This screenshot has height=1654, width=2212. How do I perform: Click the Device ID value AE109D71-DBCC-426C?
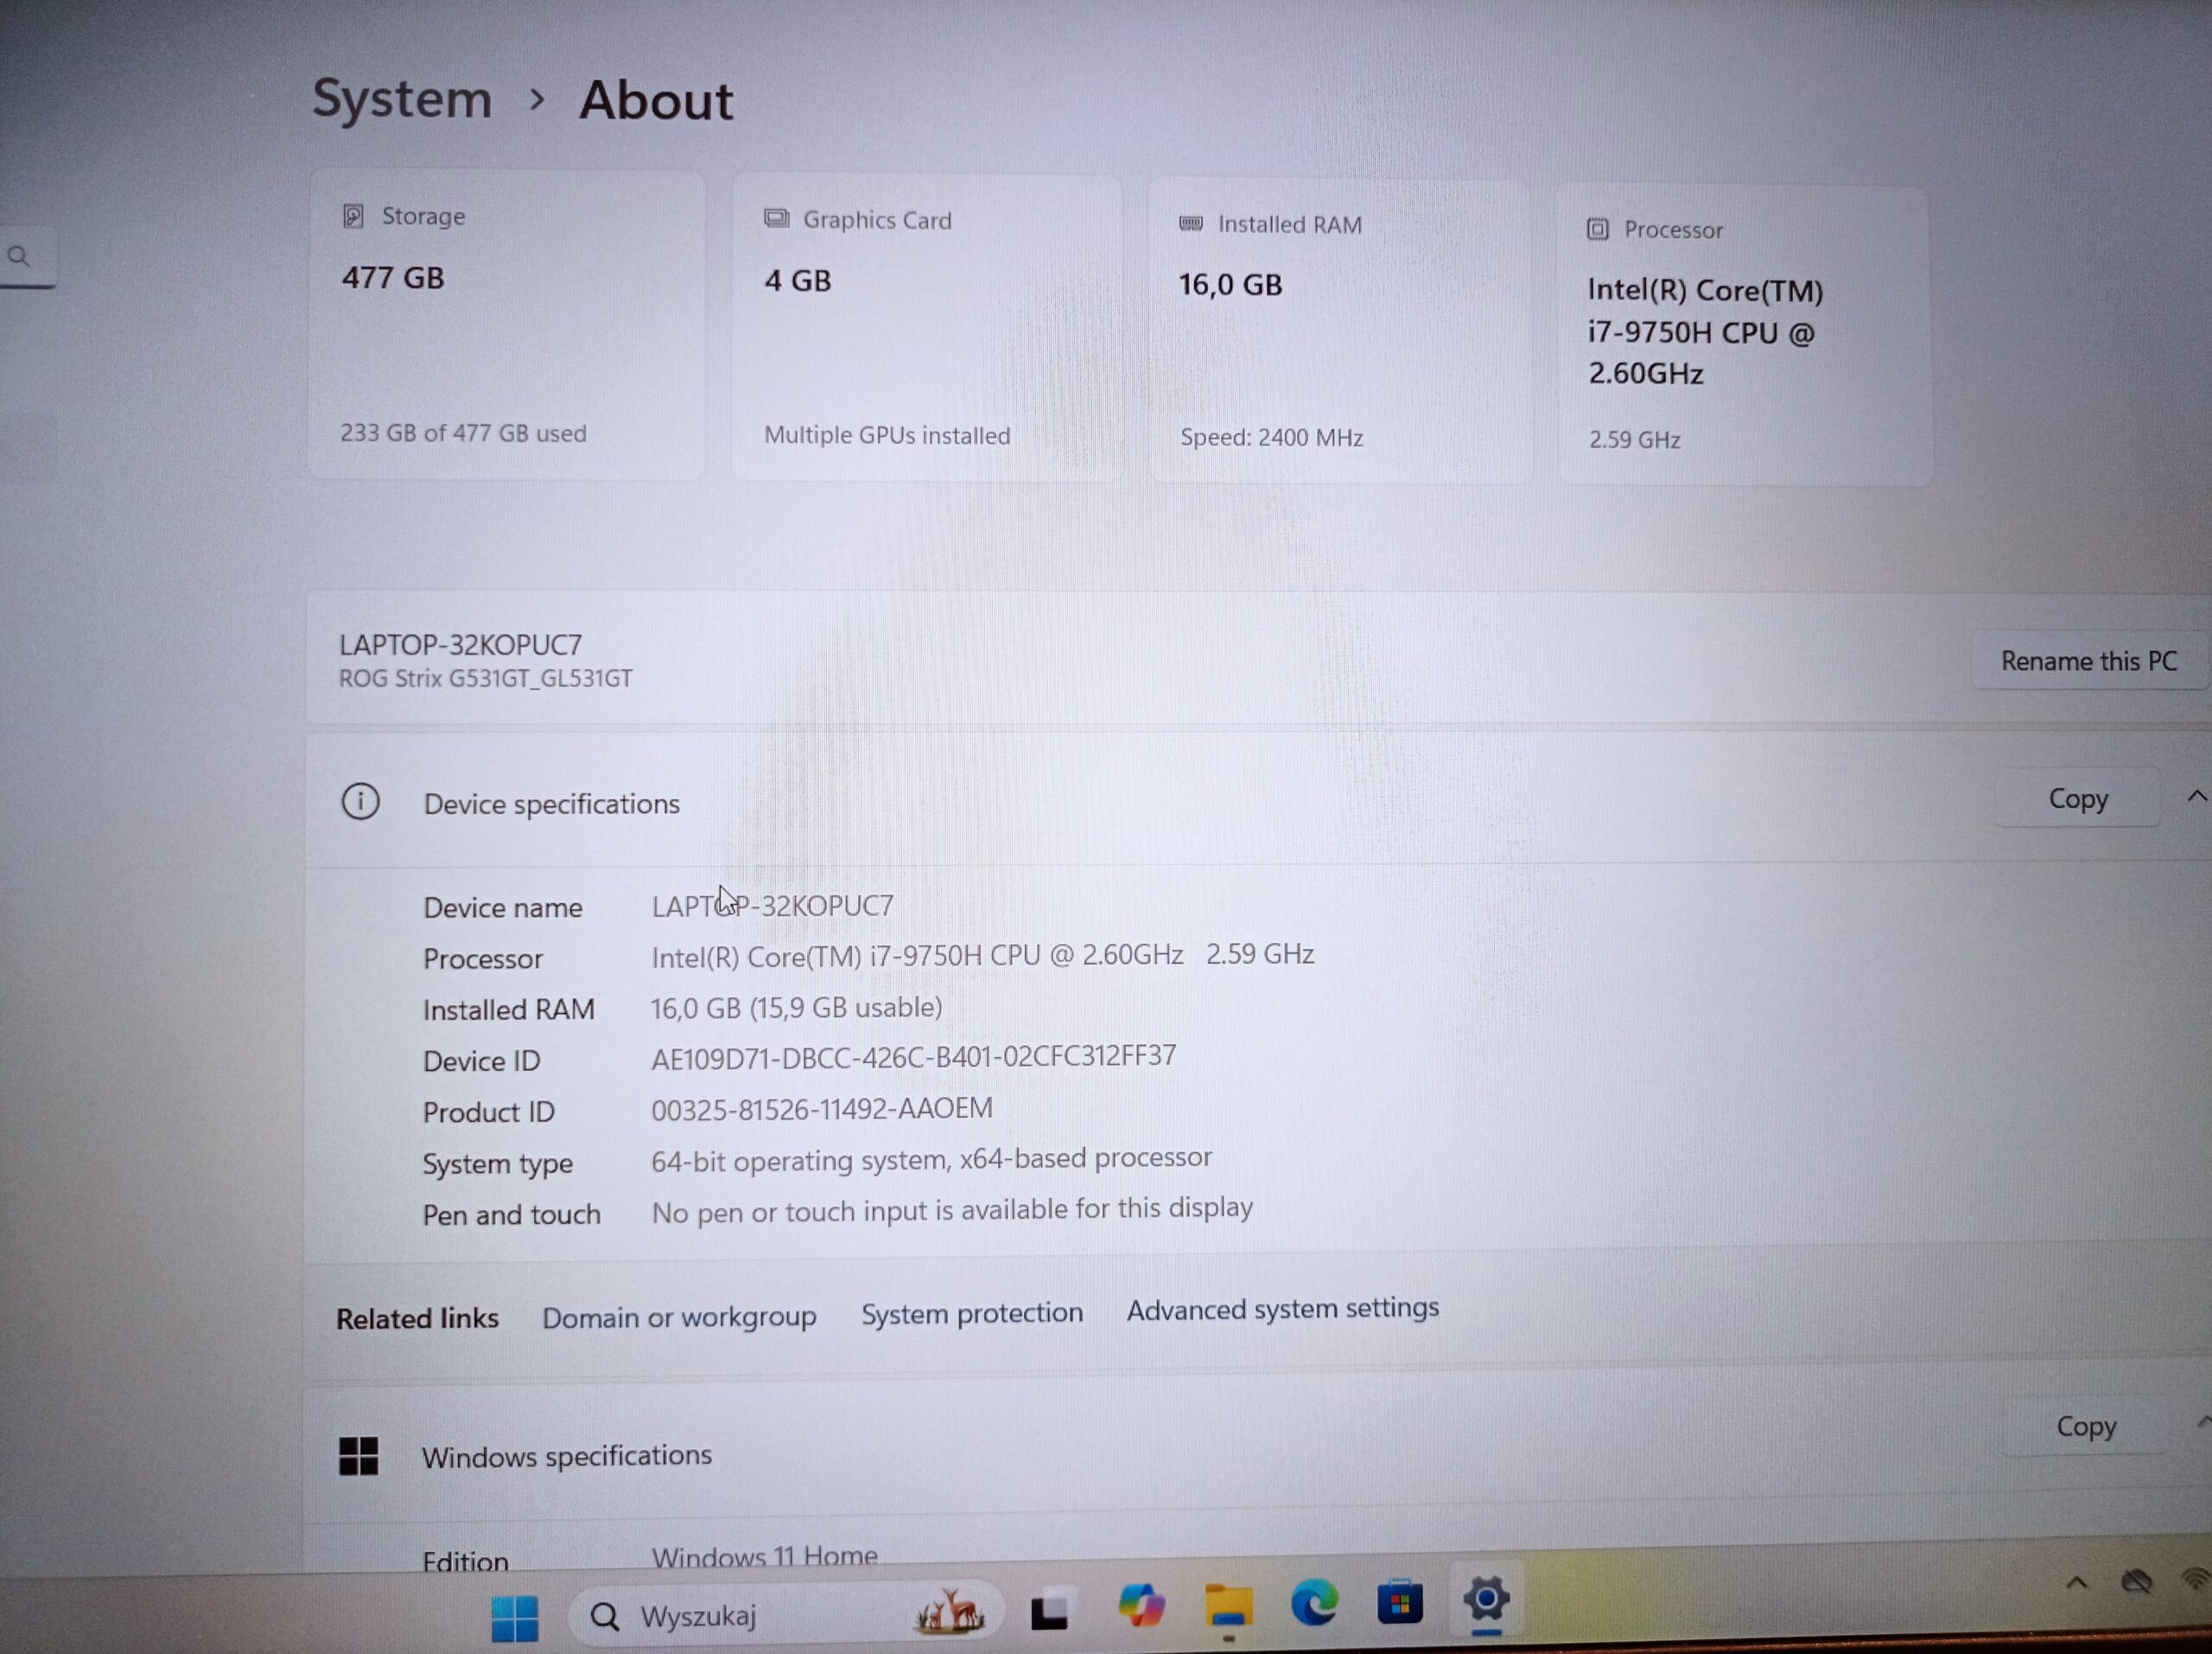point(913,1057)
